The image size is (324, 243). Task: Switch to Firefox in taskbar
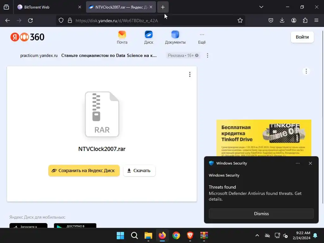162,235
